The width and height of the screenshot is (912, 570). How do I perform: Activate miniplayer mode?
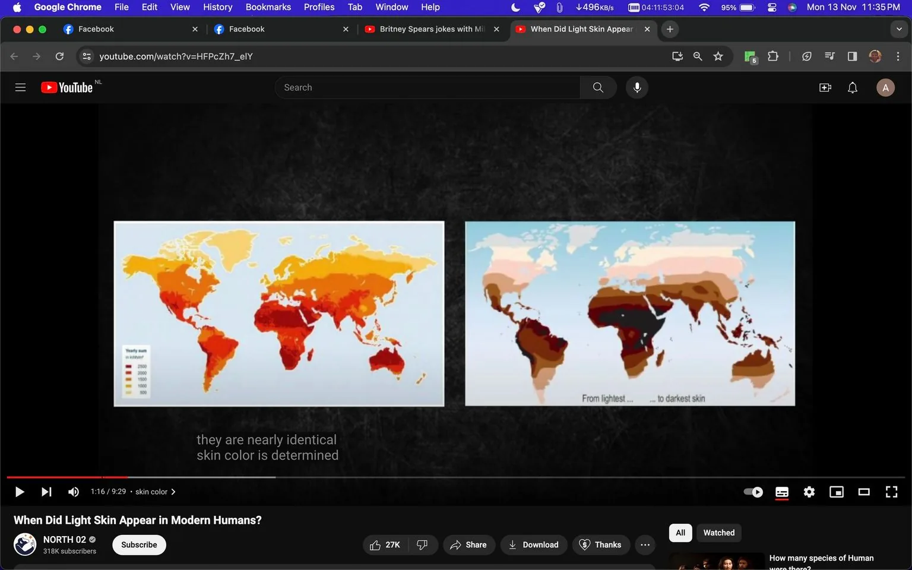pos(837,492)
